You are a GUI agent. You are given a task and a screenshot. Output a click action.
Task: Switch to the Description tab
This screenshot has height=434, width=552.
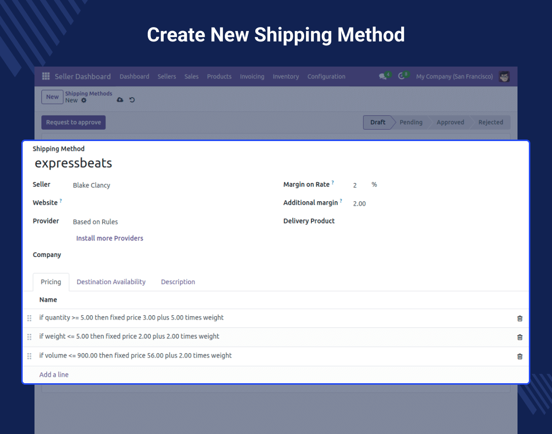(178, 282)
